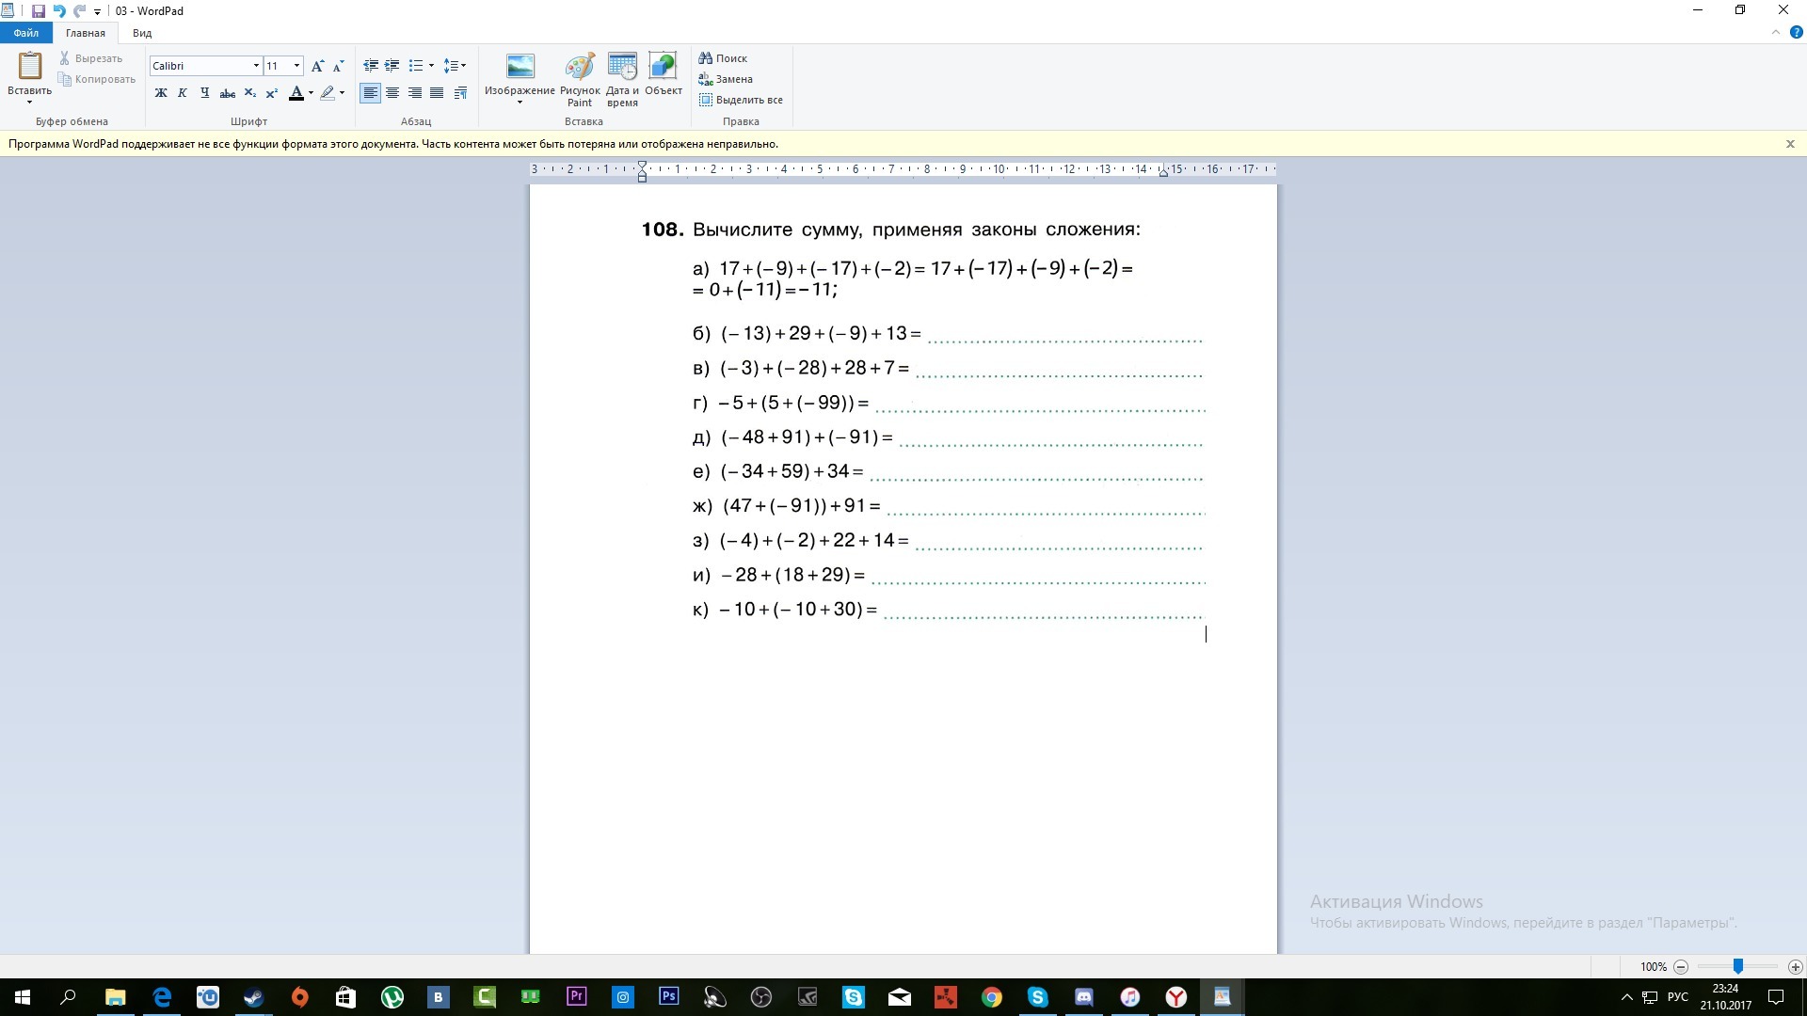Insert a Paint drawing (Рисунок Paint)

click(580, 79)
